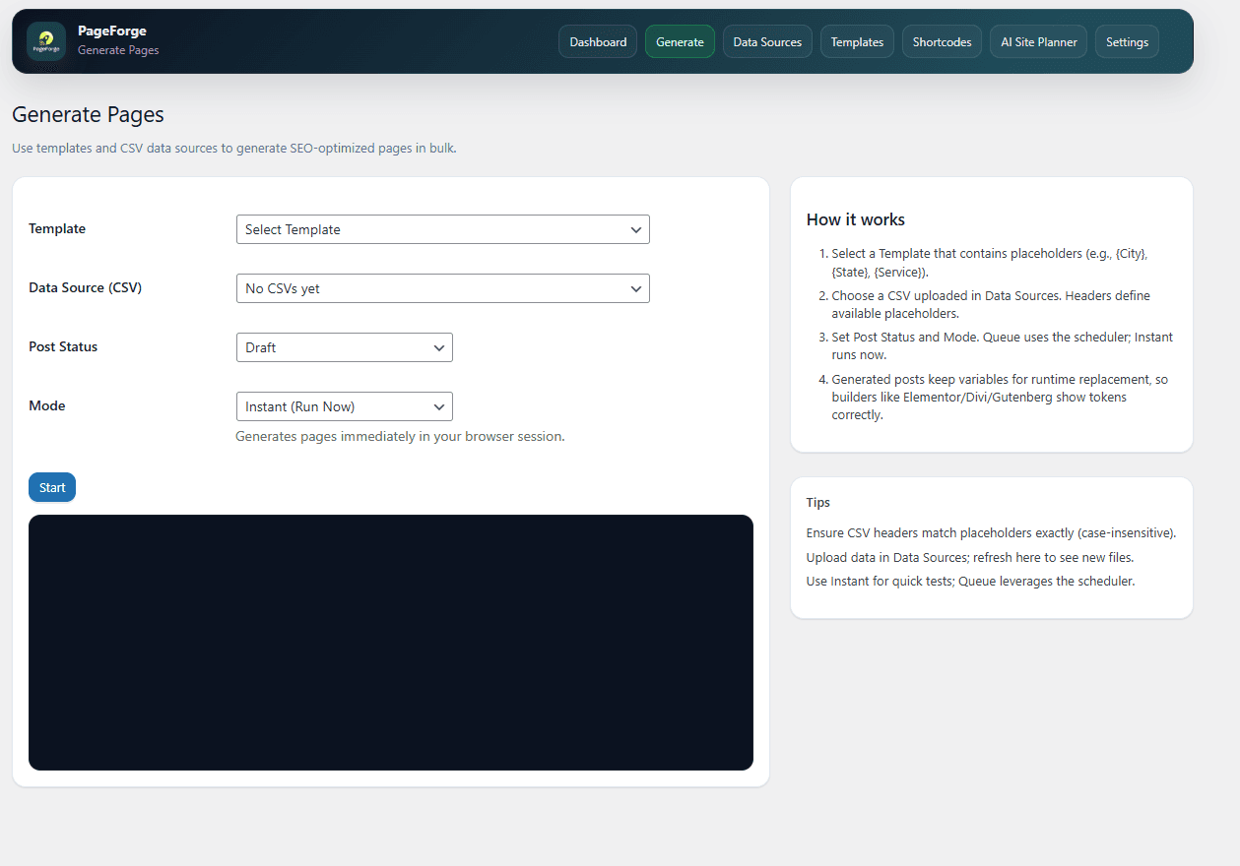Open the Settings page
Screen dimensions: 1240x866
coord(1127,41)
